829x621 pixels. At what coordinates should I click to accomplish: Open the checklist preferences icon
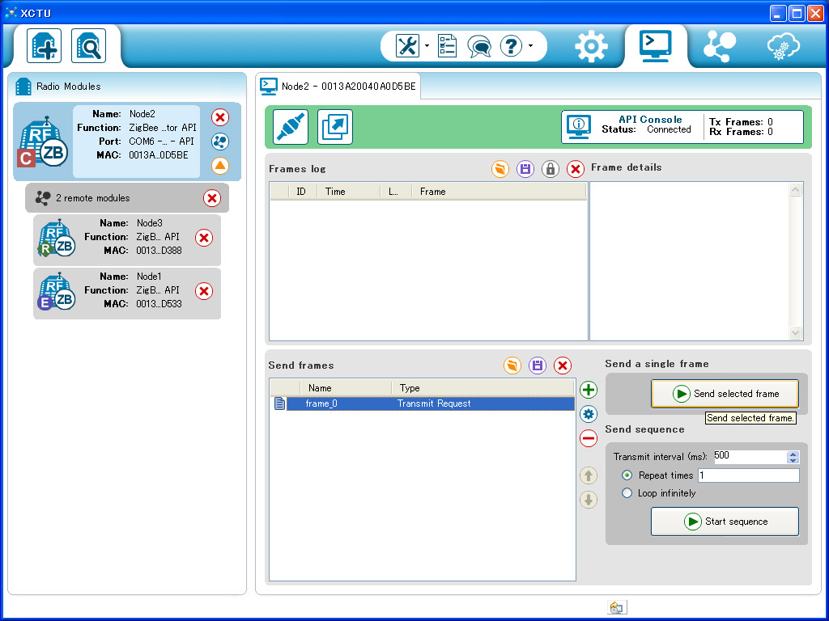tap(447, 46)
